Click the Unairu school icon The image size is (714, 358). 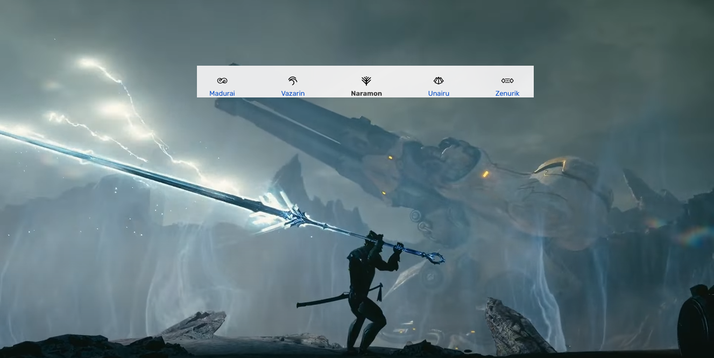click(439, 81)
